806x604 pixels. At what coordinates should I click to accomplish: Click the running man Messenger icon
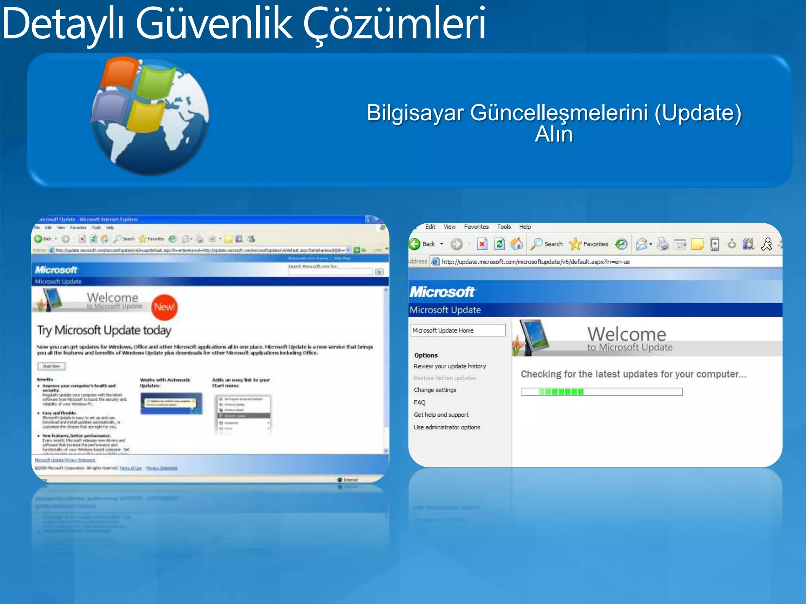[767, 244]
